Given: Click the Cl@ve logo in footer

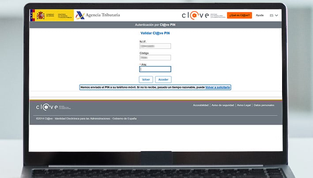Looking at the screenshot, I should coord(53,107).
